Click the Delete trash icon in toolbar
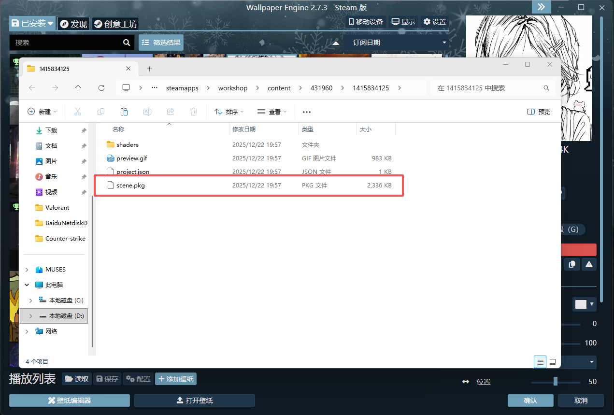 [194, 112]
